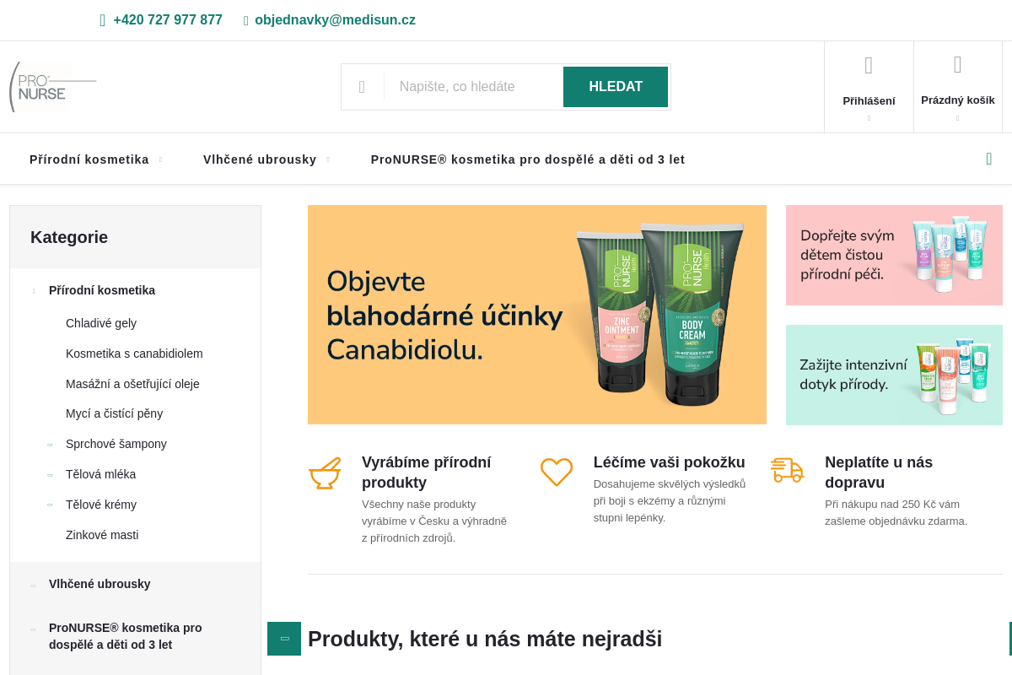The height and width of the screenshot is (675, 1012).
Task: Select Vlhčené ubrousky in the sidebar
Action: (100, 584)
